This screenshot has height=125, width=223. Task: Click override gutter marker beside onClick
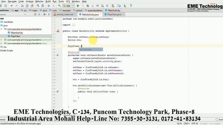tap(57, 92)
